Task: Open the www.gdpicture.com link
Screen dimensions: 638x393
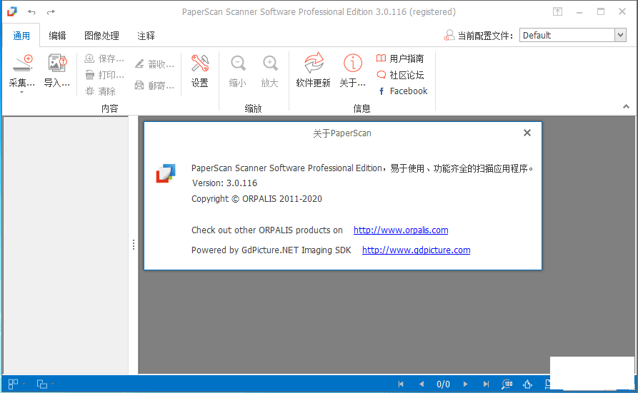Action: (x=416, y=250)
